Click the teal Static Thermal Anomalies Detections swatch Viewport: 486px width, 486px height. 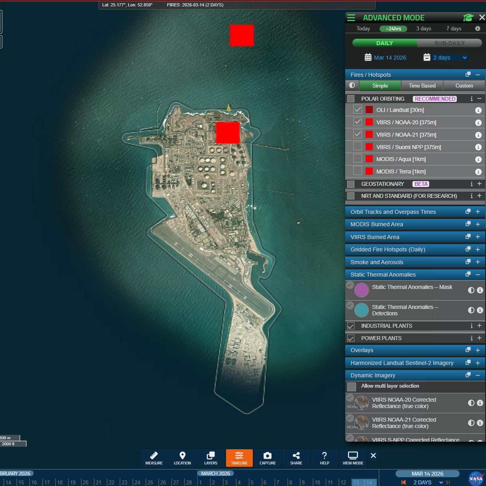click(362, 310)
